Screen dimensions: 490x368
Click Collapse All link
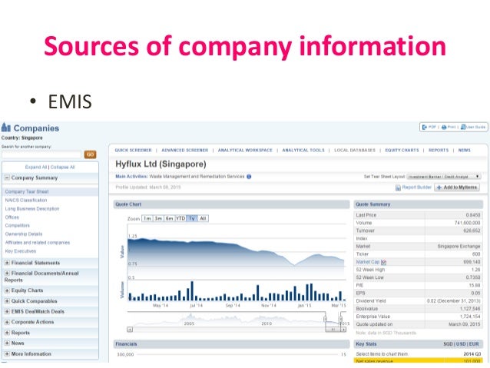click(62, 167)
